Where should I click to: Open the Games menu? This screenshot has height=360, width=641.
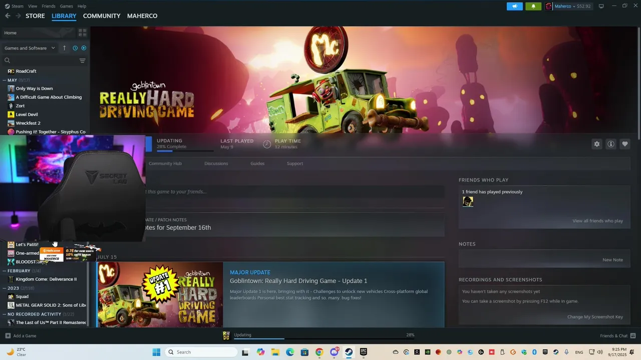coord(66,6)
